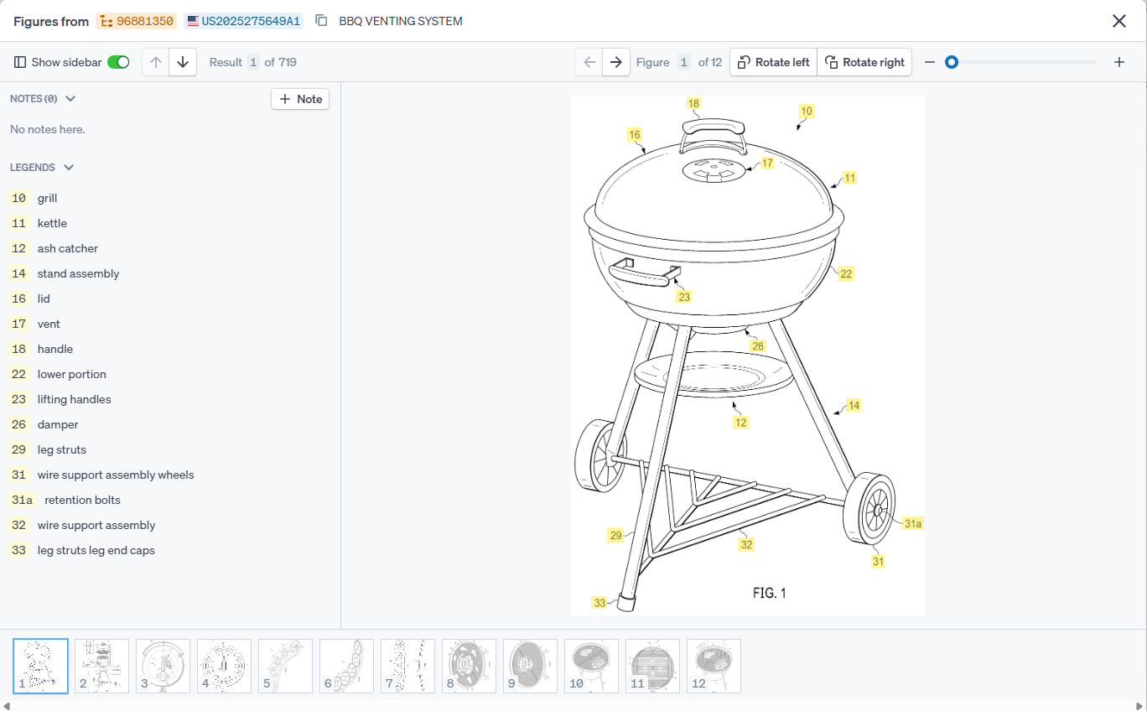The width and height of the screenshot is (1147, 711).
Task: Select legend 33 leg struts leg end caps
Action: (82, 550)
